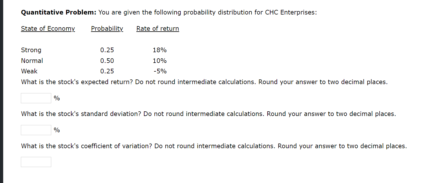Select the Strong economy row label
This screenshot has height=183, width=428.
point(31,50)
